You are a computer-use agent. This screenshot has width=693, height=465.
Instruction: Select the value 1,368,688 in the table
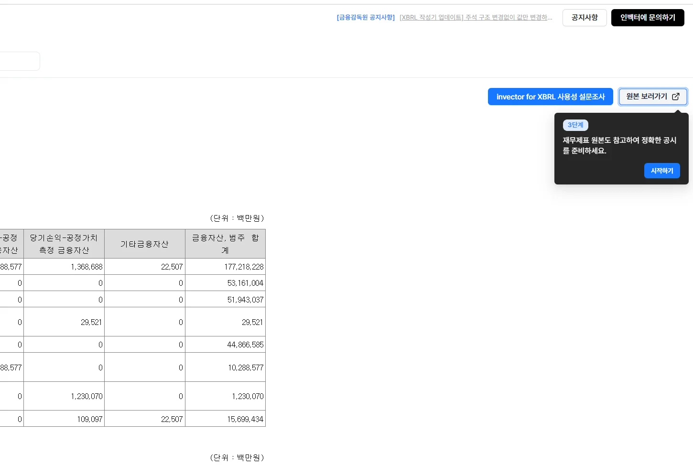point(86,267)
